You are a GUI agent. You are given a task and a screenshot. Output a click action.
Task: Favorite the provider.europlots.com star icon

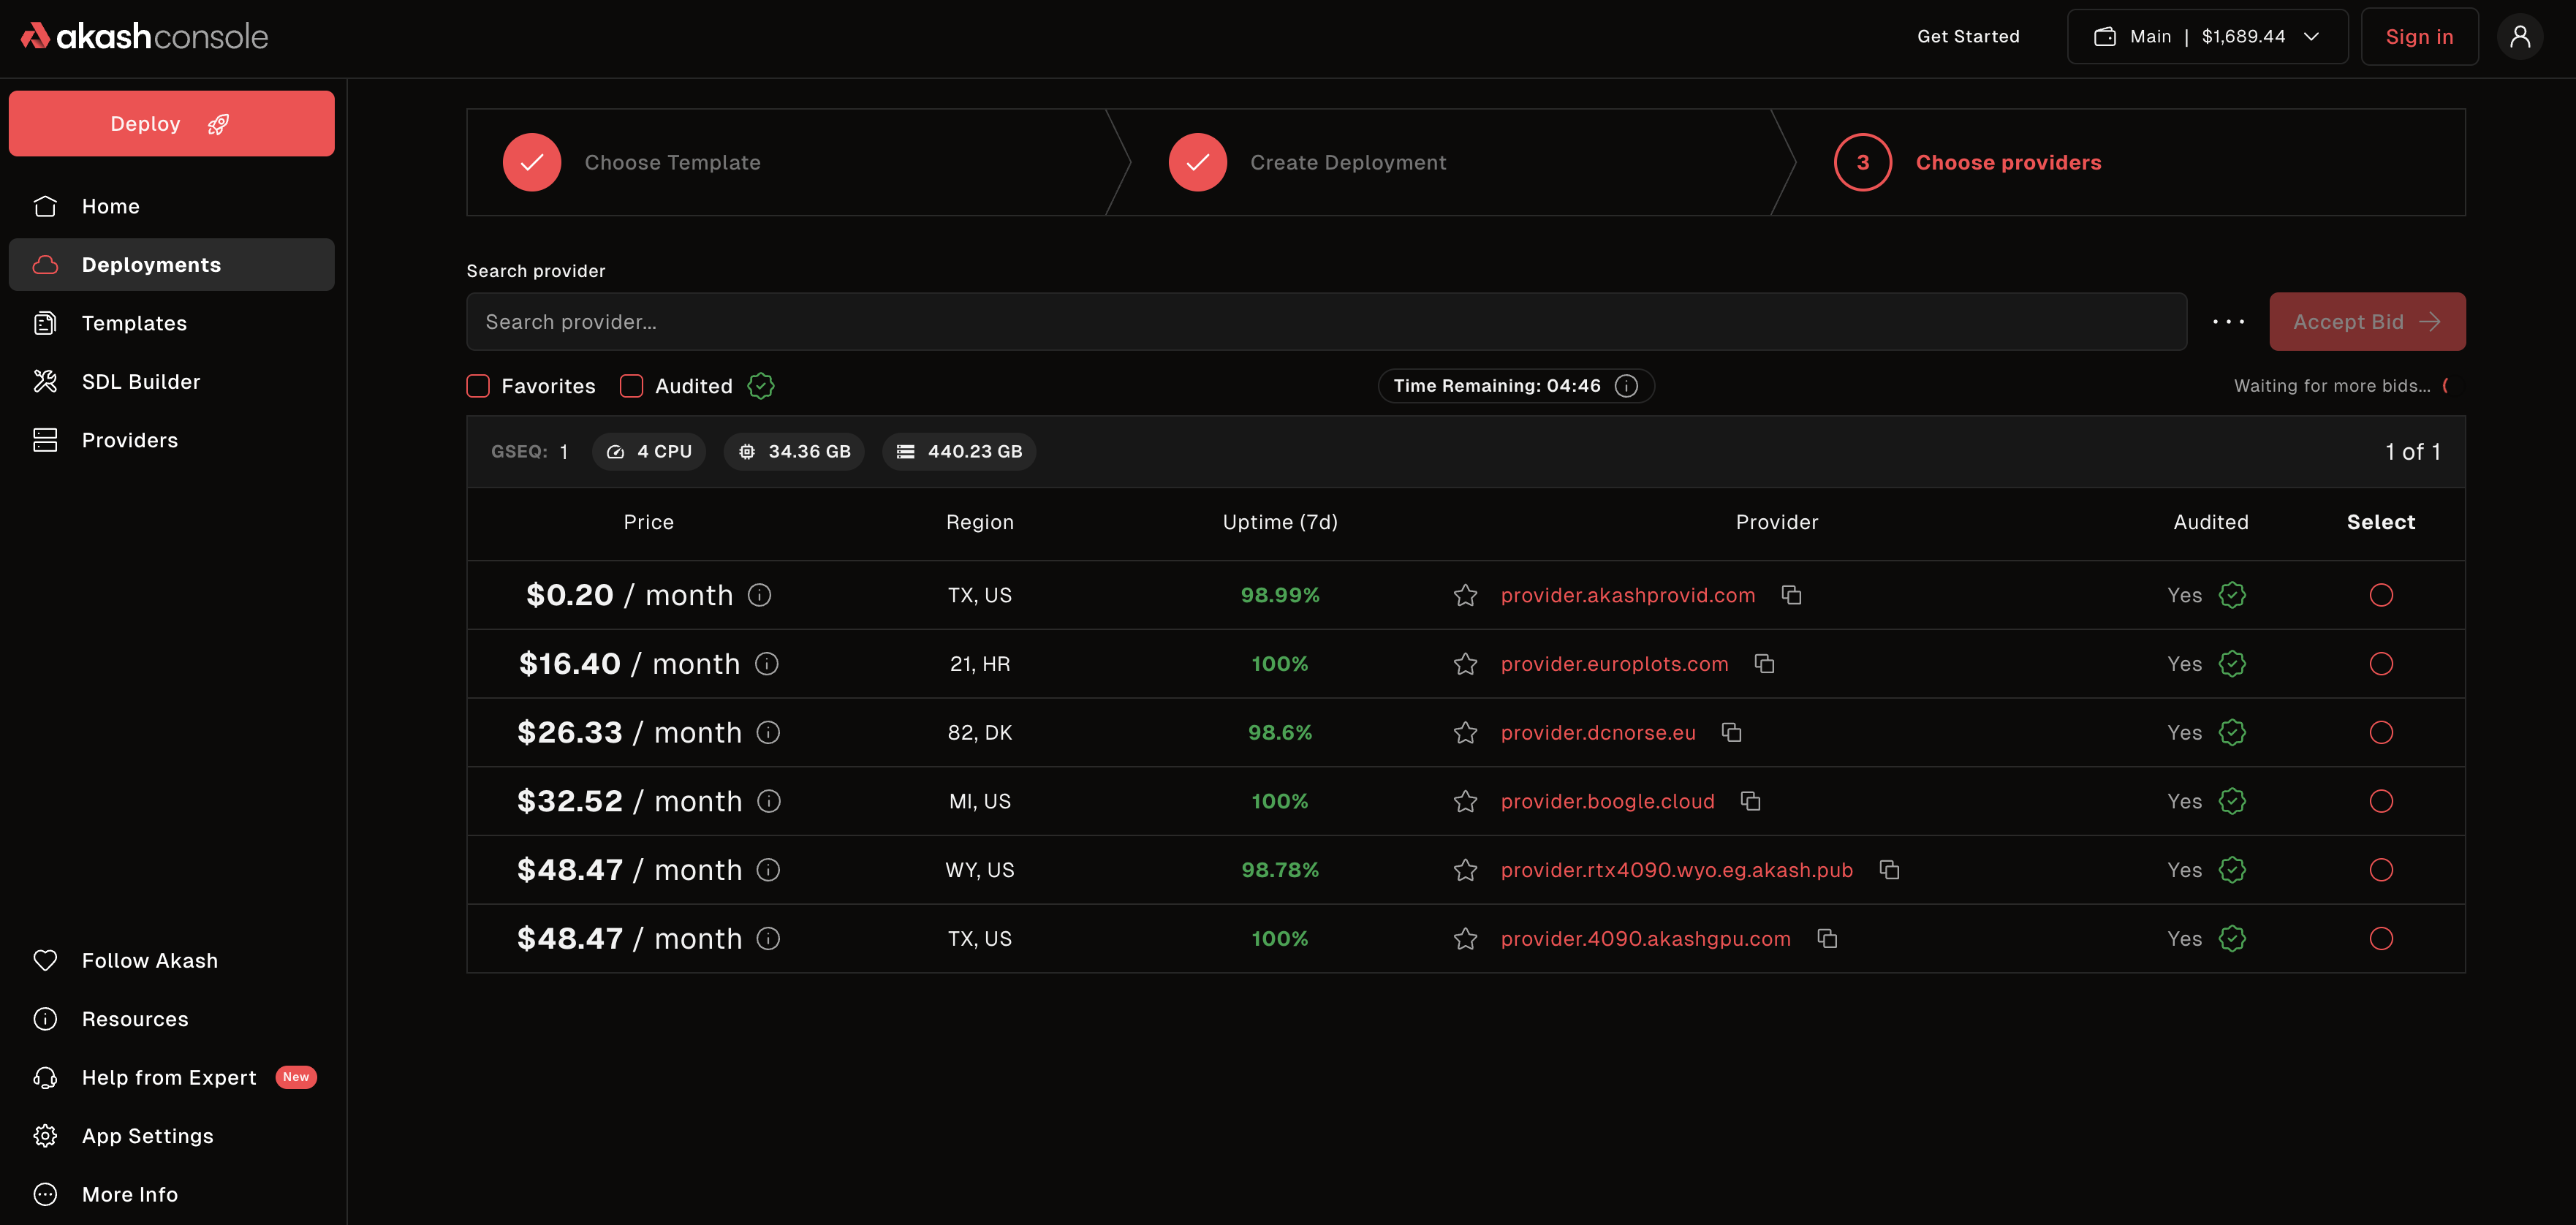pyautogui.click(x=1465, y=664)
